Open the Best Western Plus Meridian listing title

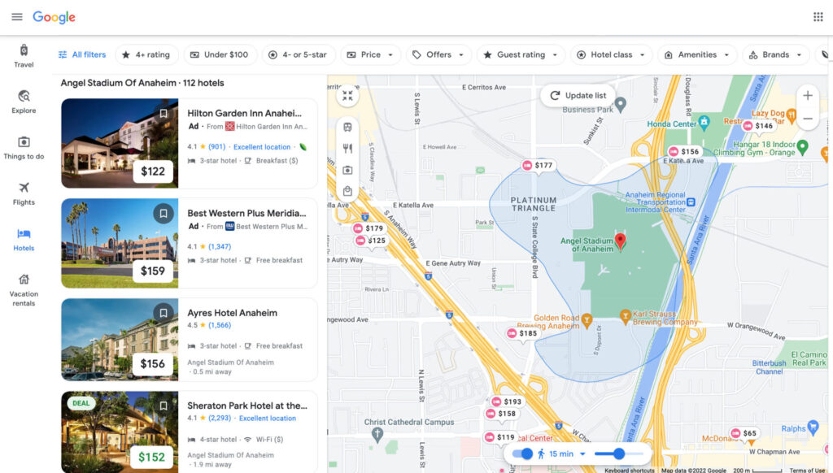(247, 214)
